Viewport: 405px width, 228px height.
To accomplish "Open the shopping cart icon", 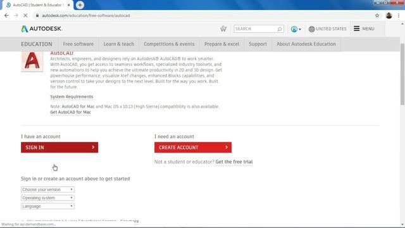I will [223, 28].
